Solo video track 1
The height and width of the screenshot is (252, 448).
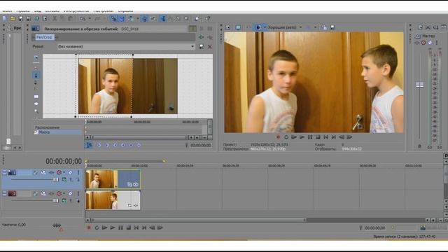78,172
